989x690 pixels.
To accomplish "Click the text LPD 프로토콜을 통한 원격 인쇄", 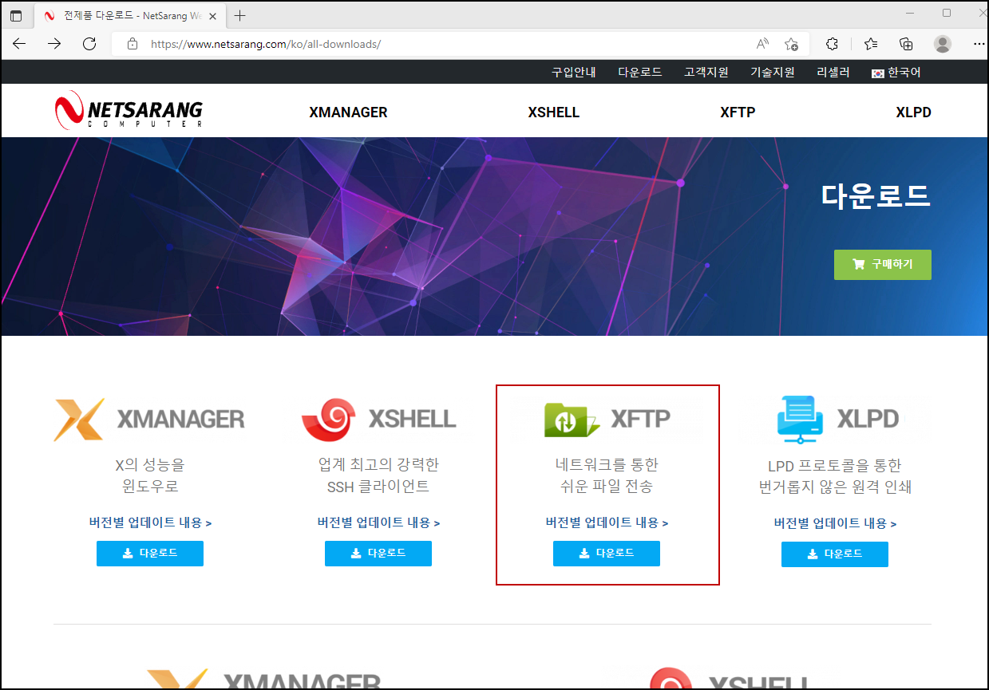I will tap(835, 475).
